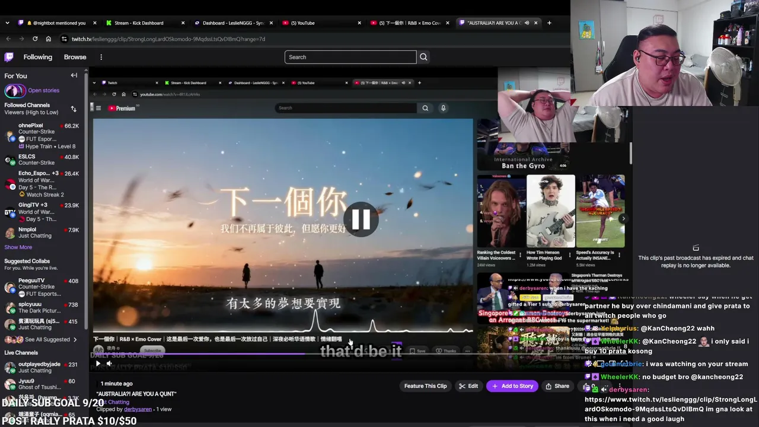The image size is (759, 427).
Task: Click the magnifier search button
Action: (423, 57)
